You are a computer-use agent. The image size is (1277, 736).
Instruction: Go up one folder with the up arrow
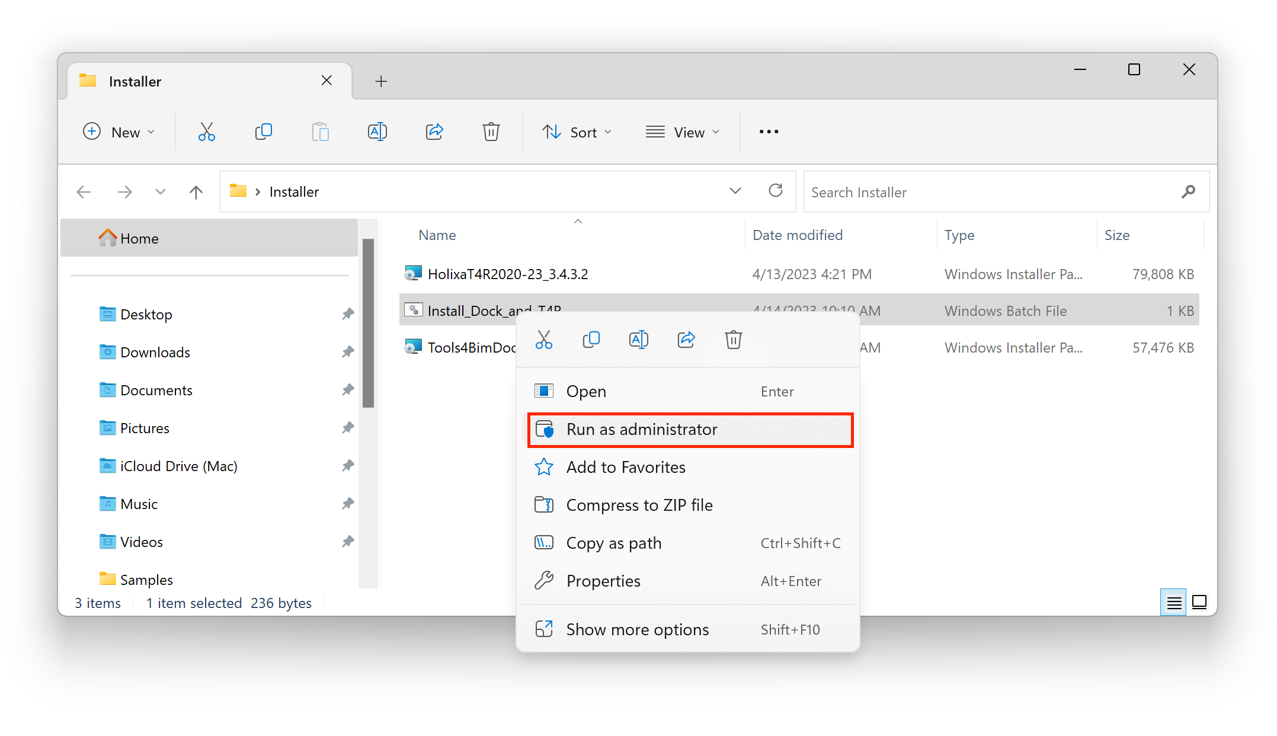coord(196,192)
